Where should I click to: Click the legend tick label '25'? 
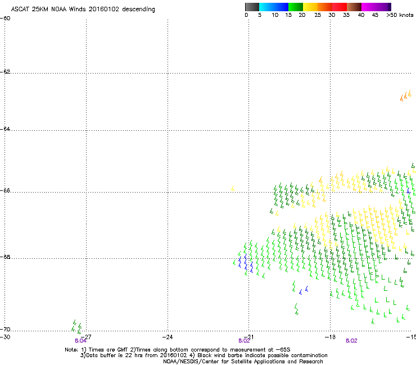318,15
